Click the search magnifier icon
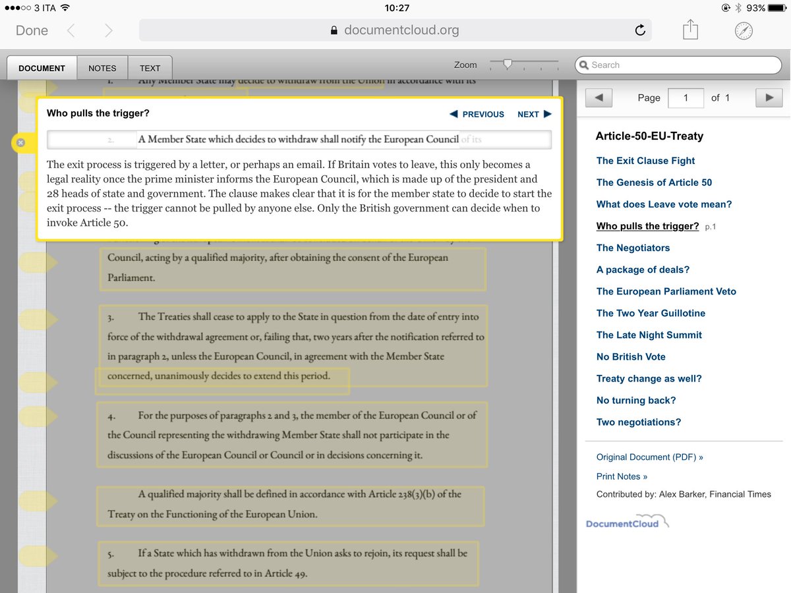The height and width of the screenshot is (593, 791). point(583,65)
